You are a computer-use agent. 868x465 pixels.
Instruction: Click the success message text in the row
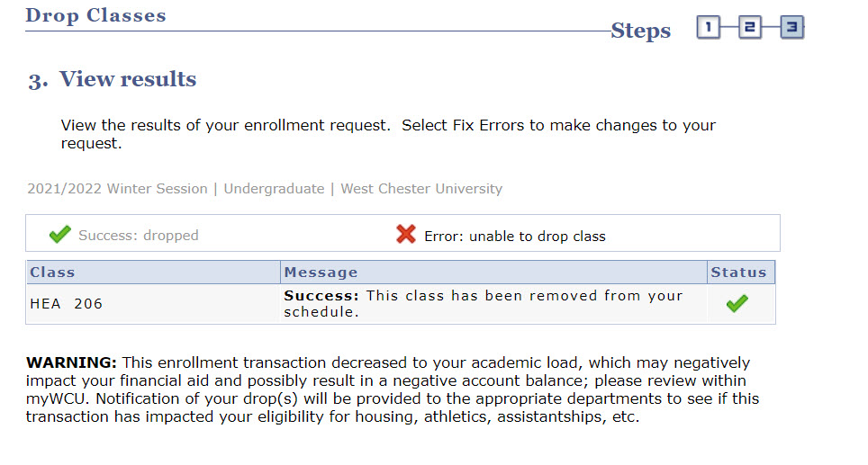pyautogui.click(x=484, y=304)
